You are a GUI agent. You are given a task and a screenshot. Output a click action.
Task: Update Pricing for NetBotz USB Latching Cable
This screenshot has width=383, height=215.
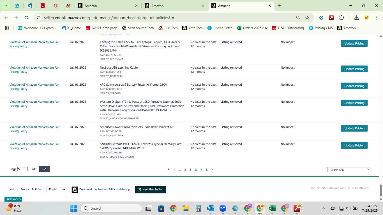(354, 69)
